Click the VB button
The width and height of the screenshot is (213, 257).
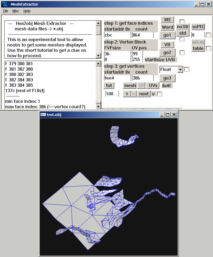click(x=167, y=45)
